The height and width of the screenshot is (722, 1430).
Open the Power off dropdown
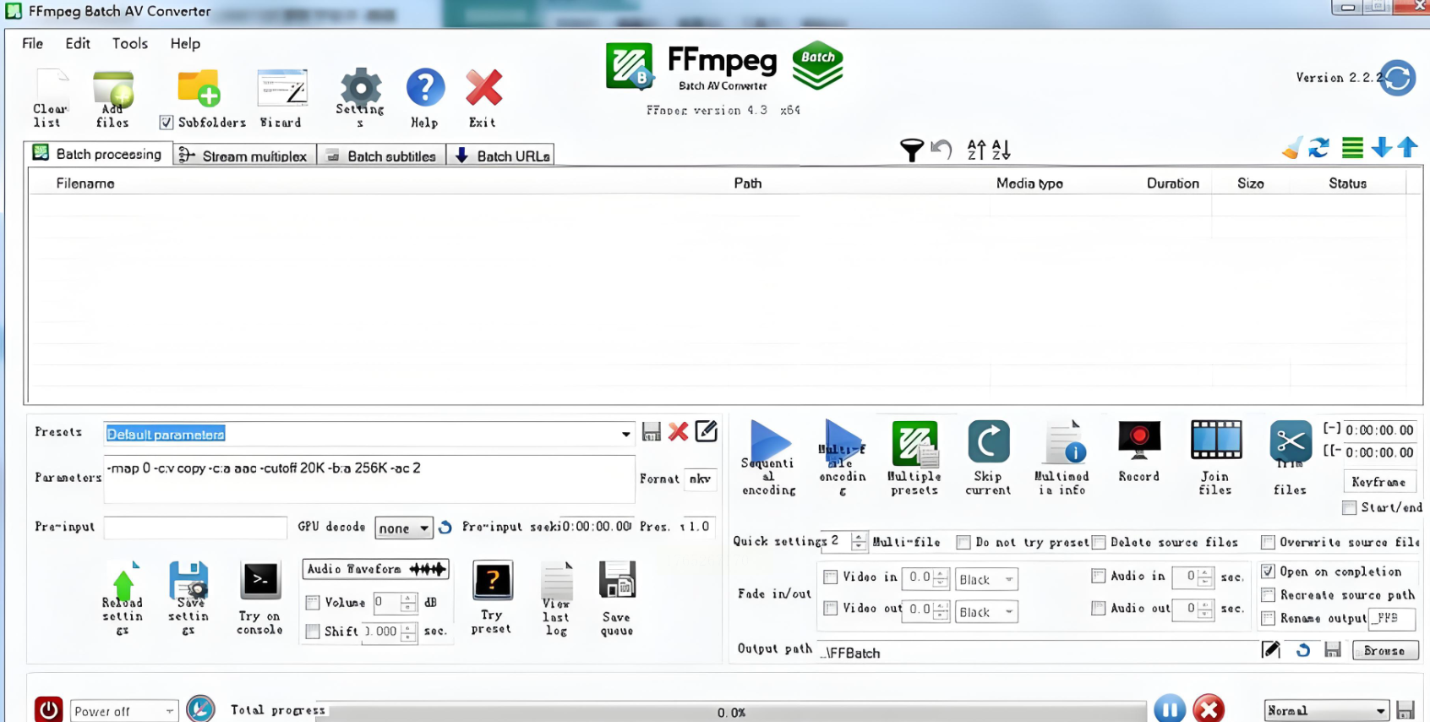pos(123,712)
